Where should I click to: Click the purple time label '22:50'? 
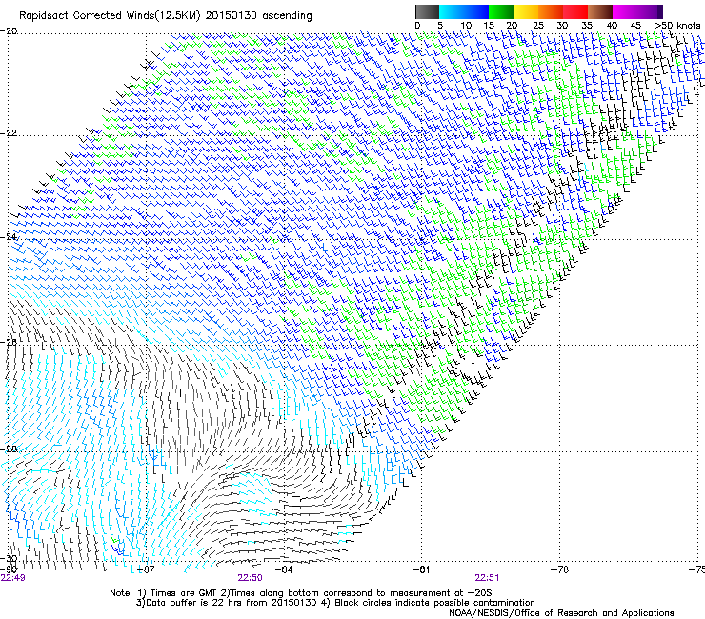tap(250, 578)
